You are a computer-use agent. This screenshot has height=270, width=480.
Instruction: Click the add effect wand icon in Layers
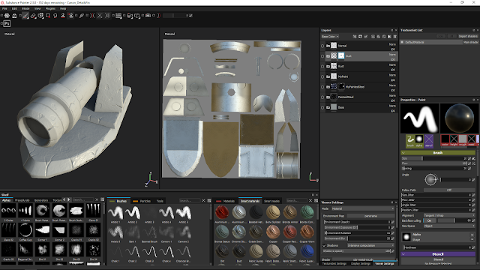355,37
